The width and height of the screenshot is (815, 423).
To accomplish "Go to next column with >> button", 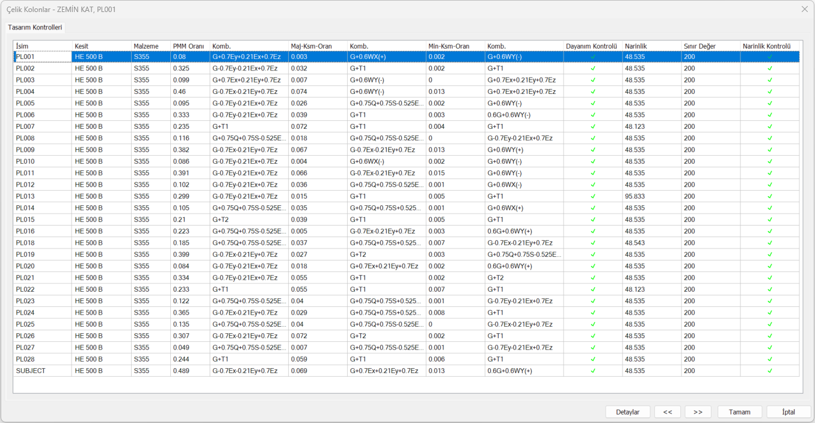I will pyautogui.click(x=698, y=412).
